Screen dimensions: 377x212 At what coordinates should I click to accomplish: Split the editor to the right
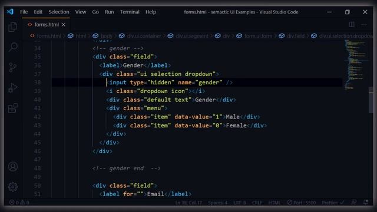click(351, 25)
